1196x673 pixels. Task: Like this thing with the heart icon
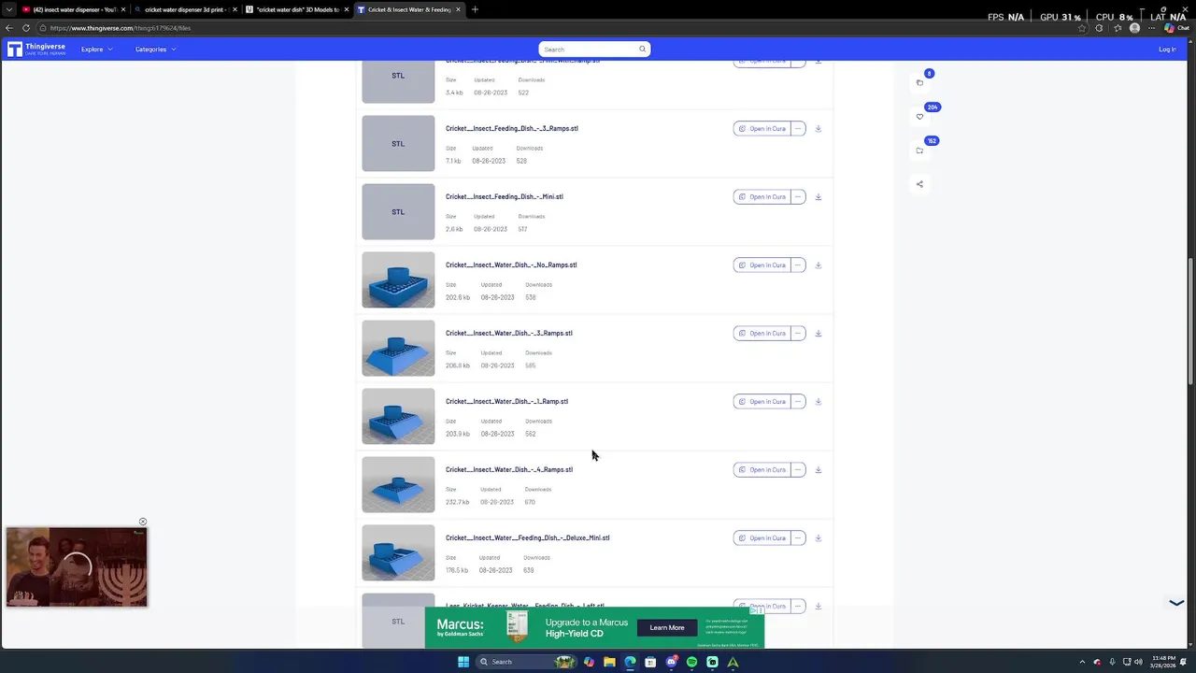[919, 117]
